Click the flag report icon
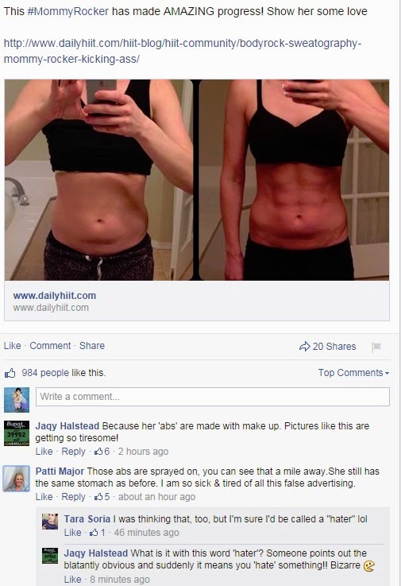Viewport: 401px width, 586px height. pos(376,347)
